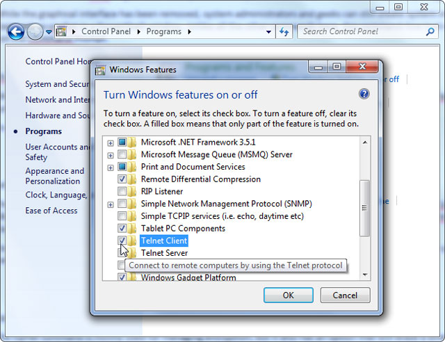Check Simple TCPIP services checkbox
Viewport: 445px width, 342px height.
click(122, 215)
